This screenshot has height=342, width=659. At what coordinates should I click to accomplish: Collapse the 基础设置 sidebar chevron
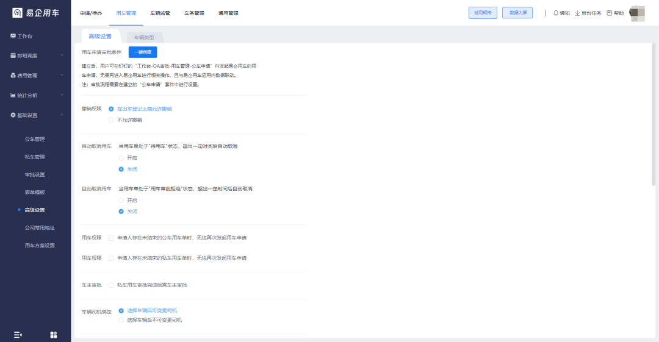(x=62, y=115)
